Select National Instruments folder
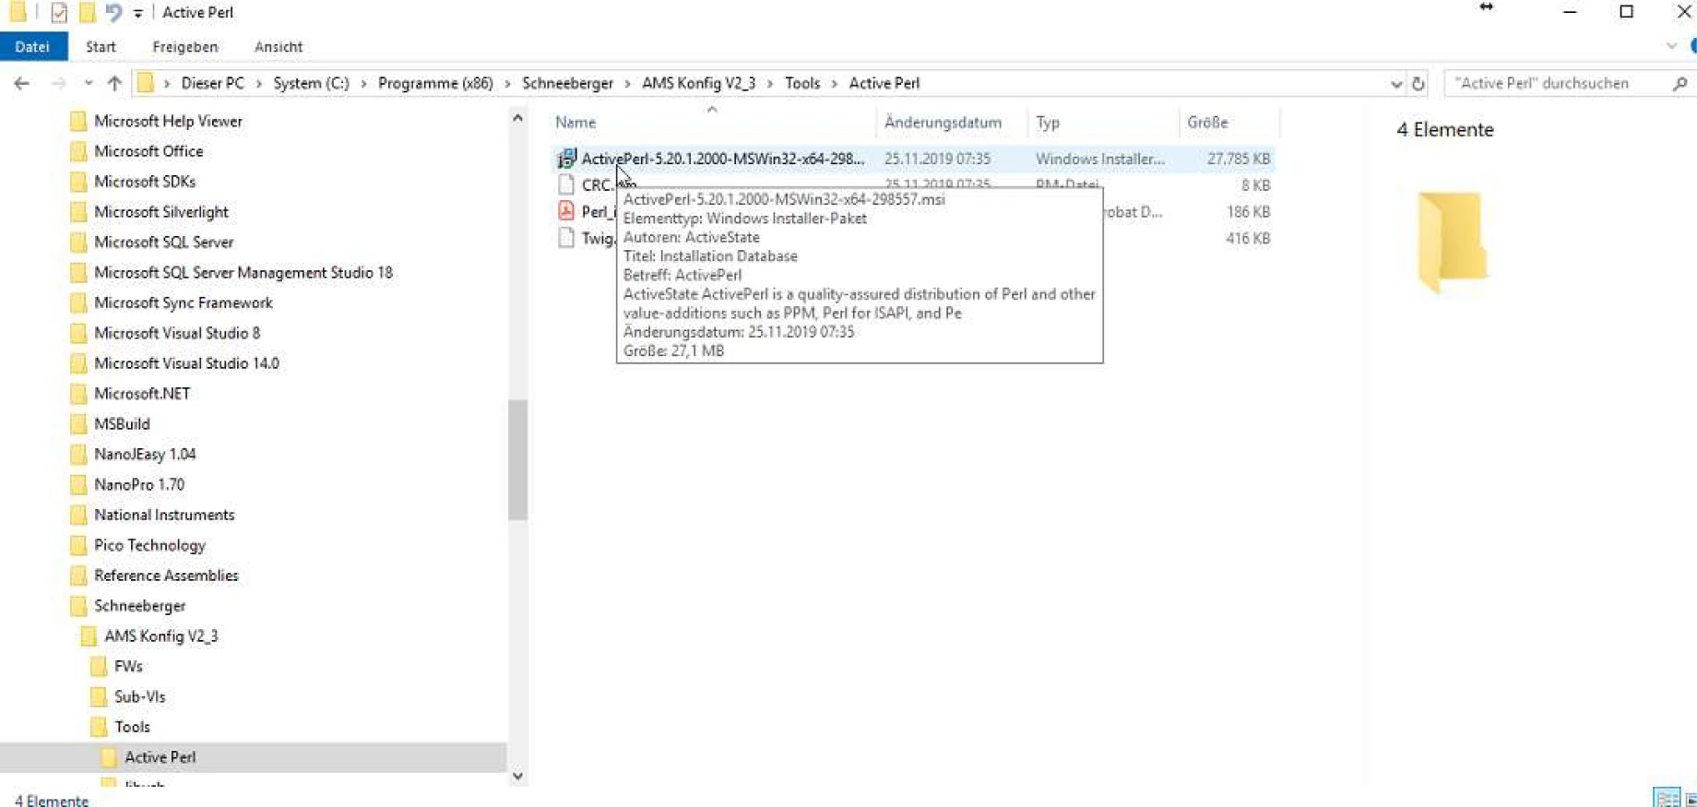 (164, 516)
